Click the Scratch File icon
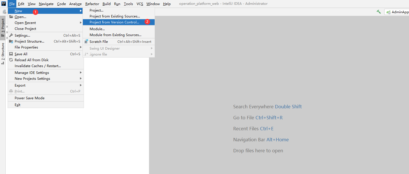This screenshot has height=174, width=409. point(86,41)
